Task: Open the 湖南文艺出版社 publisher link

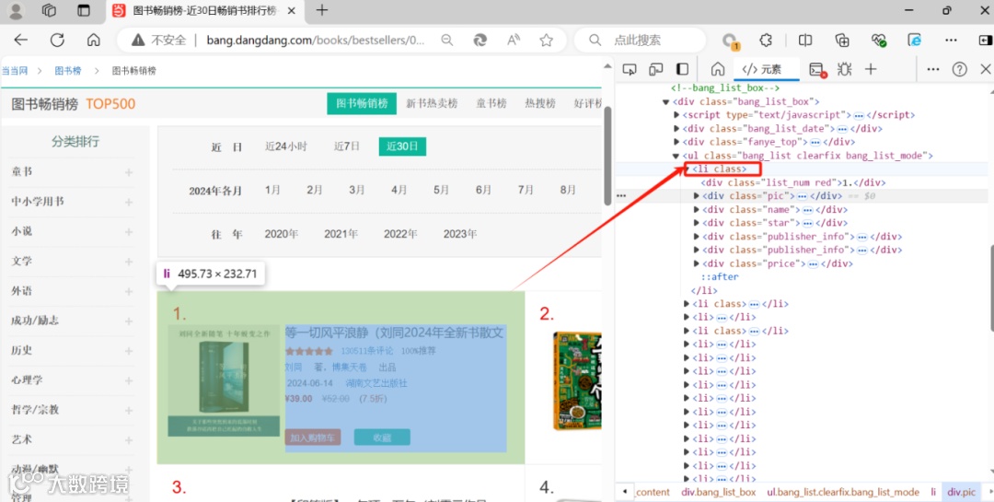Action: click(x=376, y=383)
